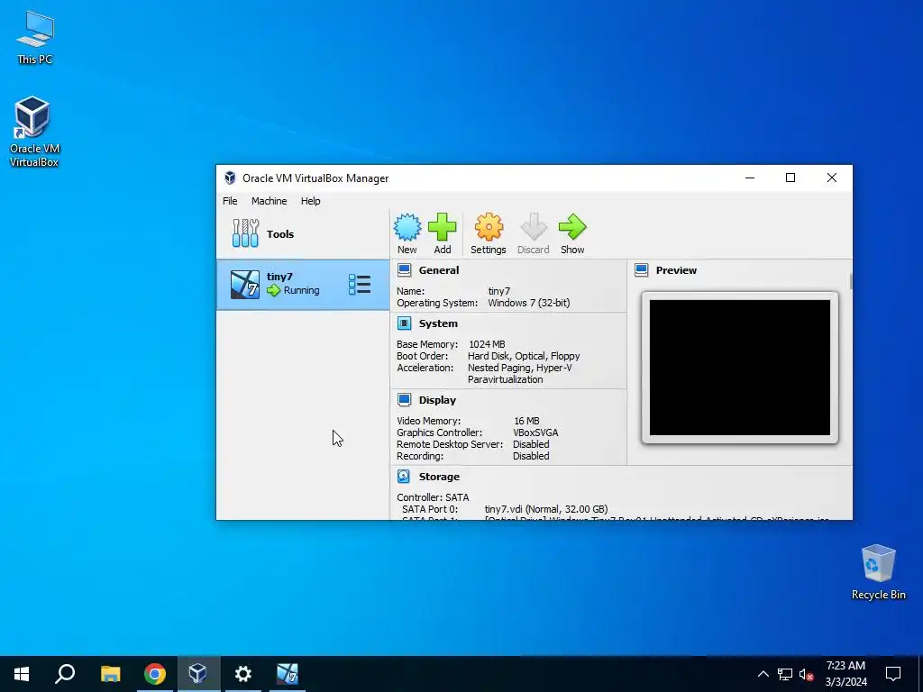Open VM Settings gear icon
This screenshot has height=692, width=923.
coord(489,227)
